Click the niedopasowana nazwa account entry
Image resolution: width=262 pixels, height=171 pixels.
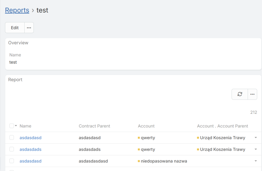pos(164,161)
